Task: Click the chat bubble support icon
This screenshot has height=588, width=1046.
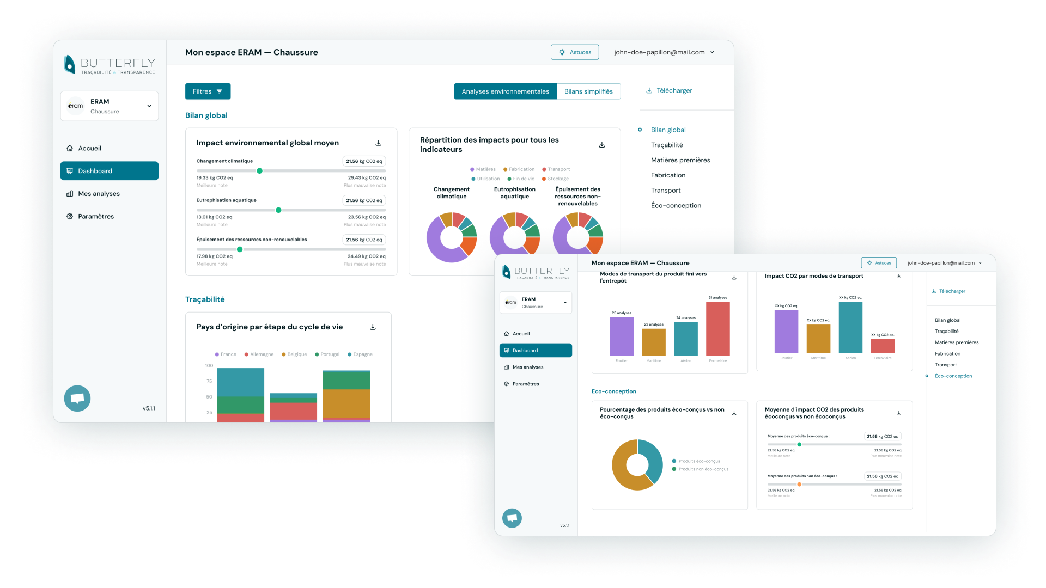Action: tap(77, 398)
